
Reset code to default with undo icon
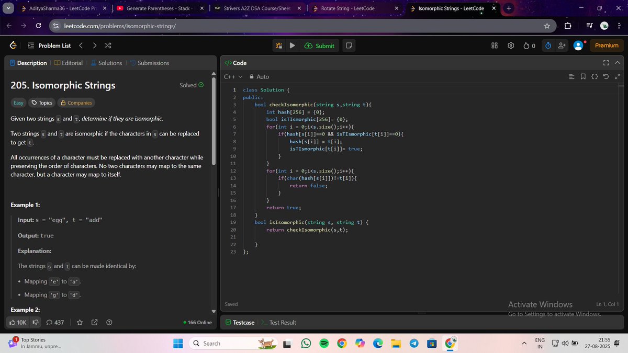coord(605,77)
